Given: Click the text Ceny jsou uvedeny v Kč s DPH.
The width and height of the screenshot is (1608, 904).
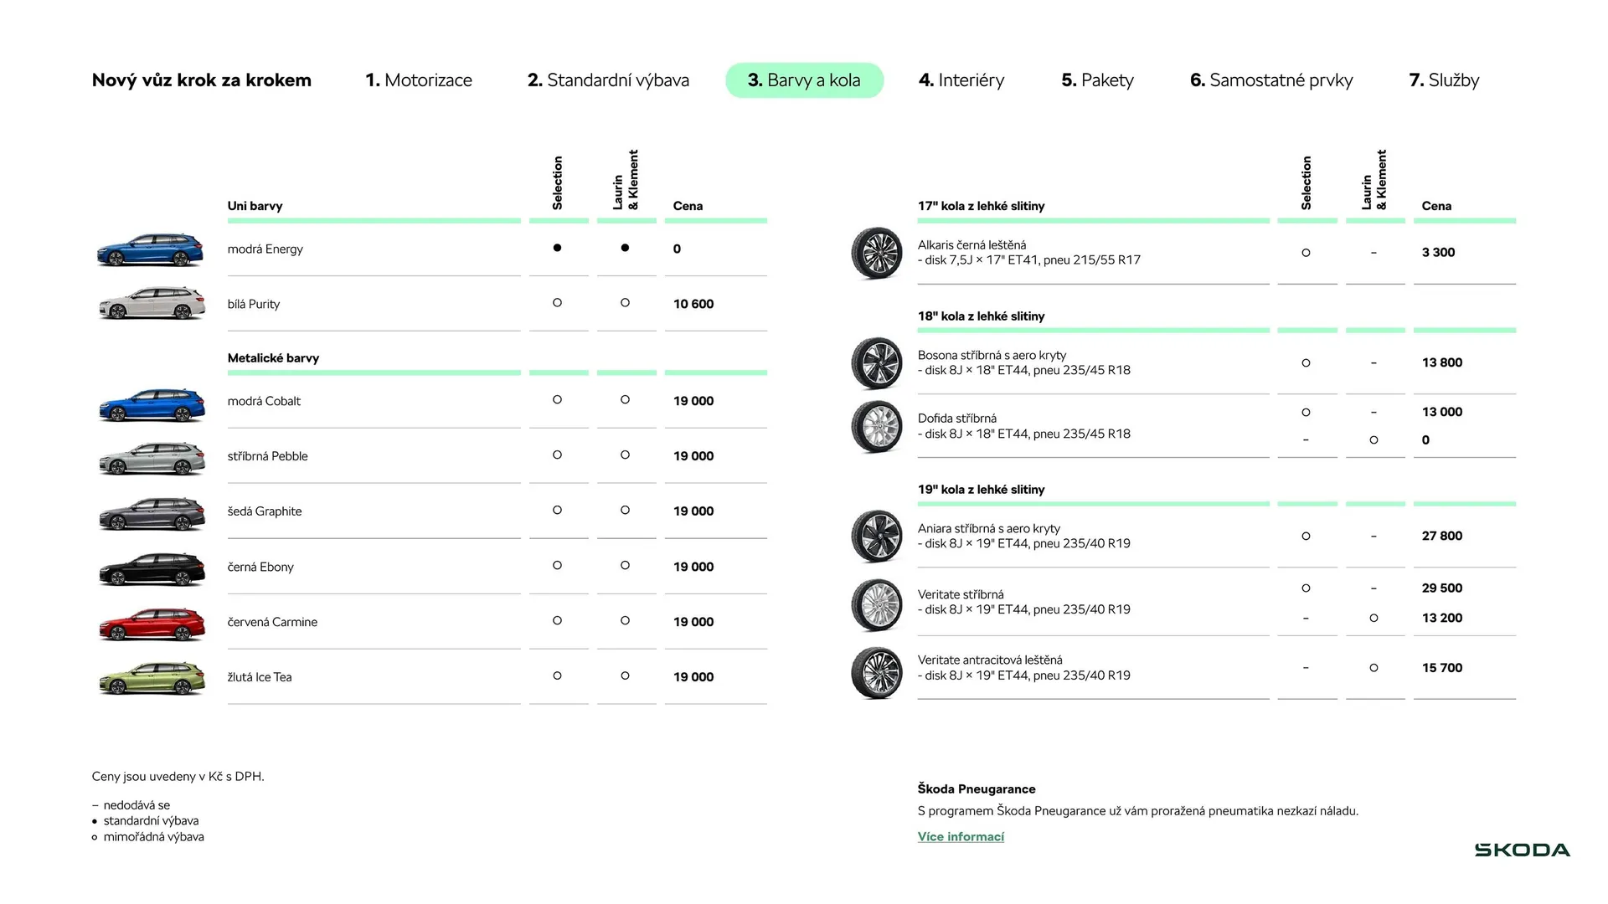Looking at the screenshot, I should (x=178, y=777).
